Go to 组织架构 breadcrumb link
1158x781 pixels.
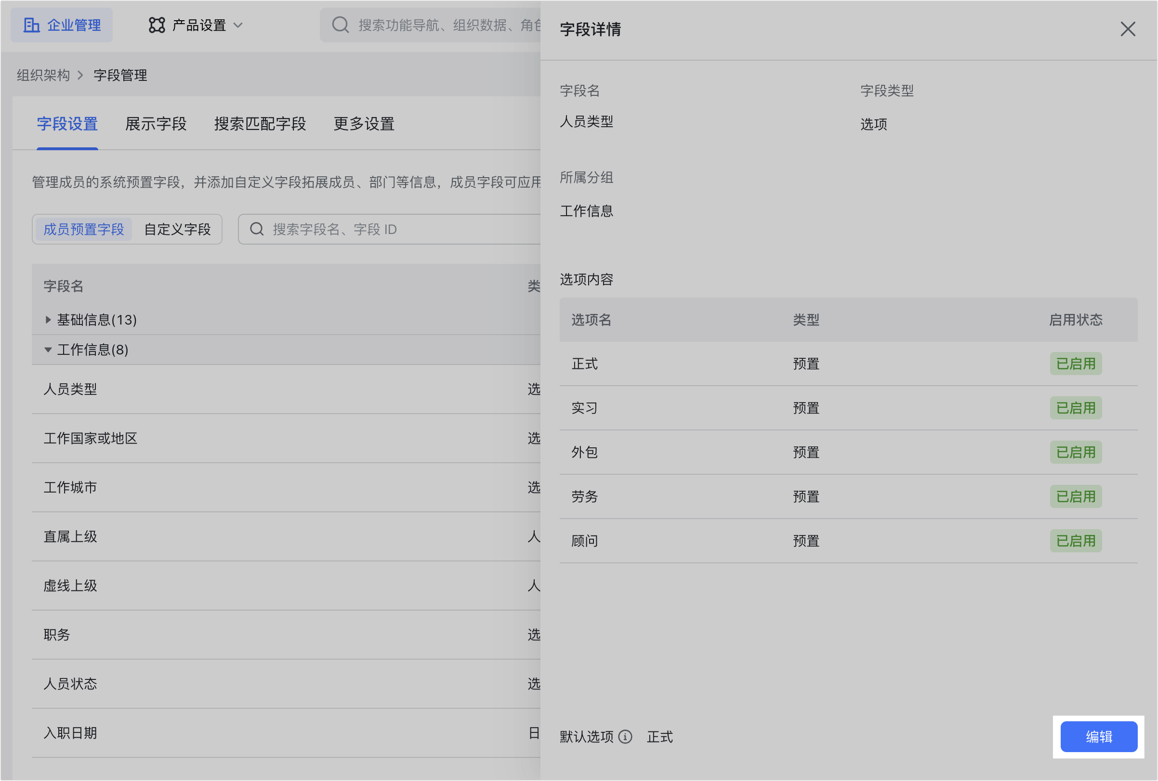pyautogui.click(x=43, y=75)
